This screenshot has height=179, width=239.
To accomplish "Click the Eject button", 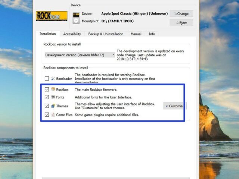I will coord(181,23).
